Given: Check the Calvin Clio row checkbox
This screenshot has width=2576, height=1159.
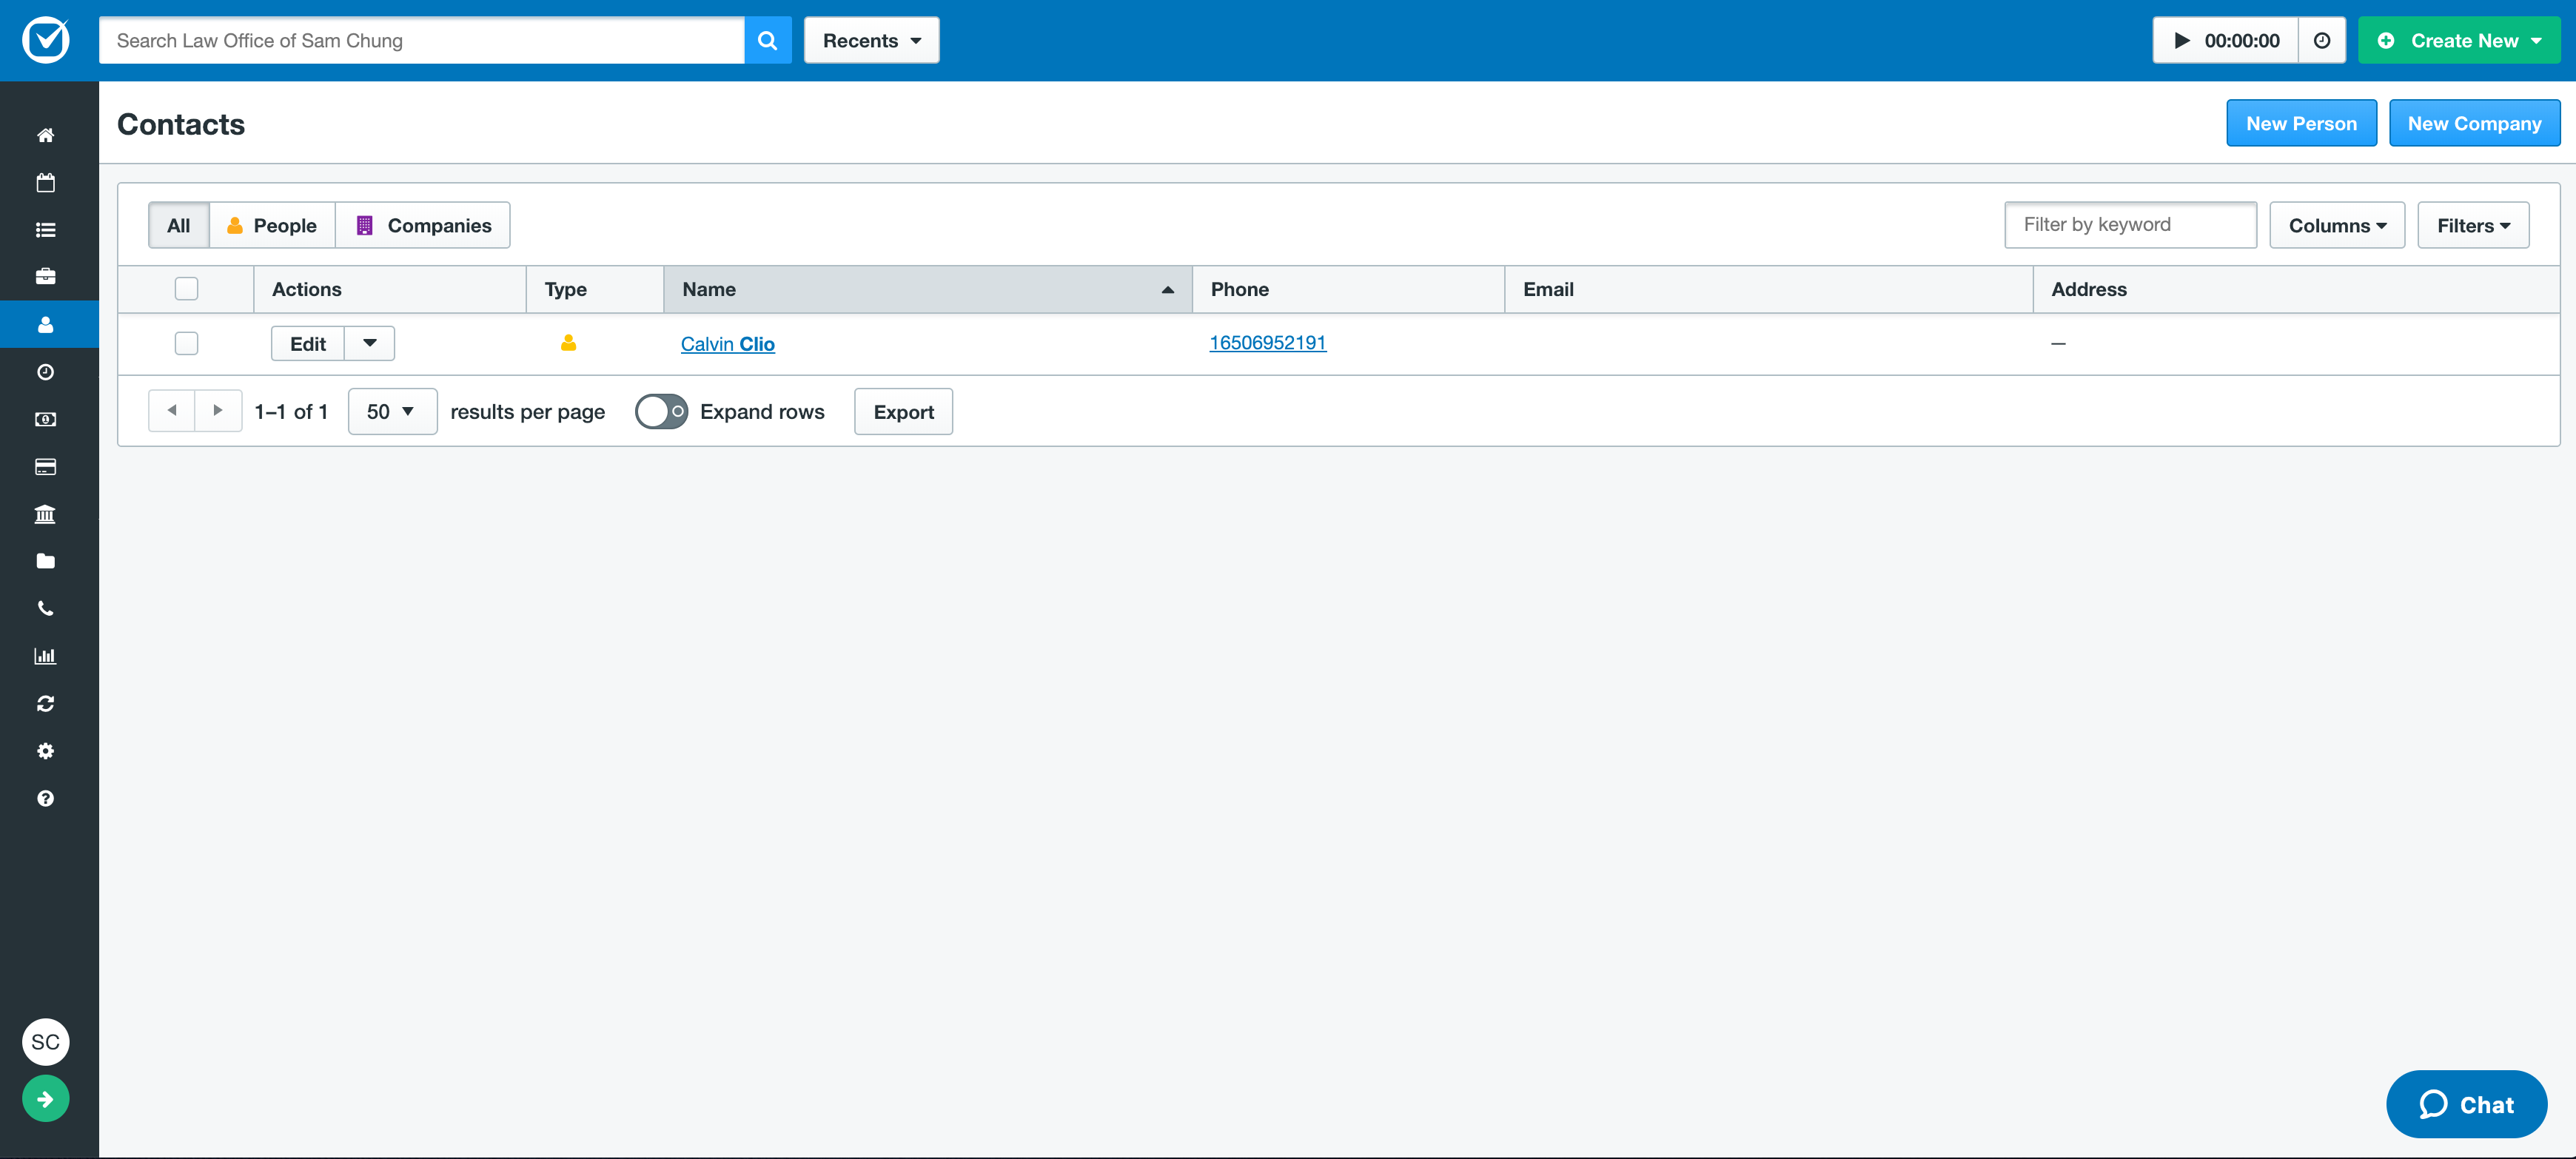Looking at the screenshot, I should point(186,343).
